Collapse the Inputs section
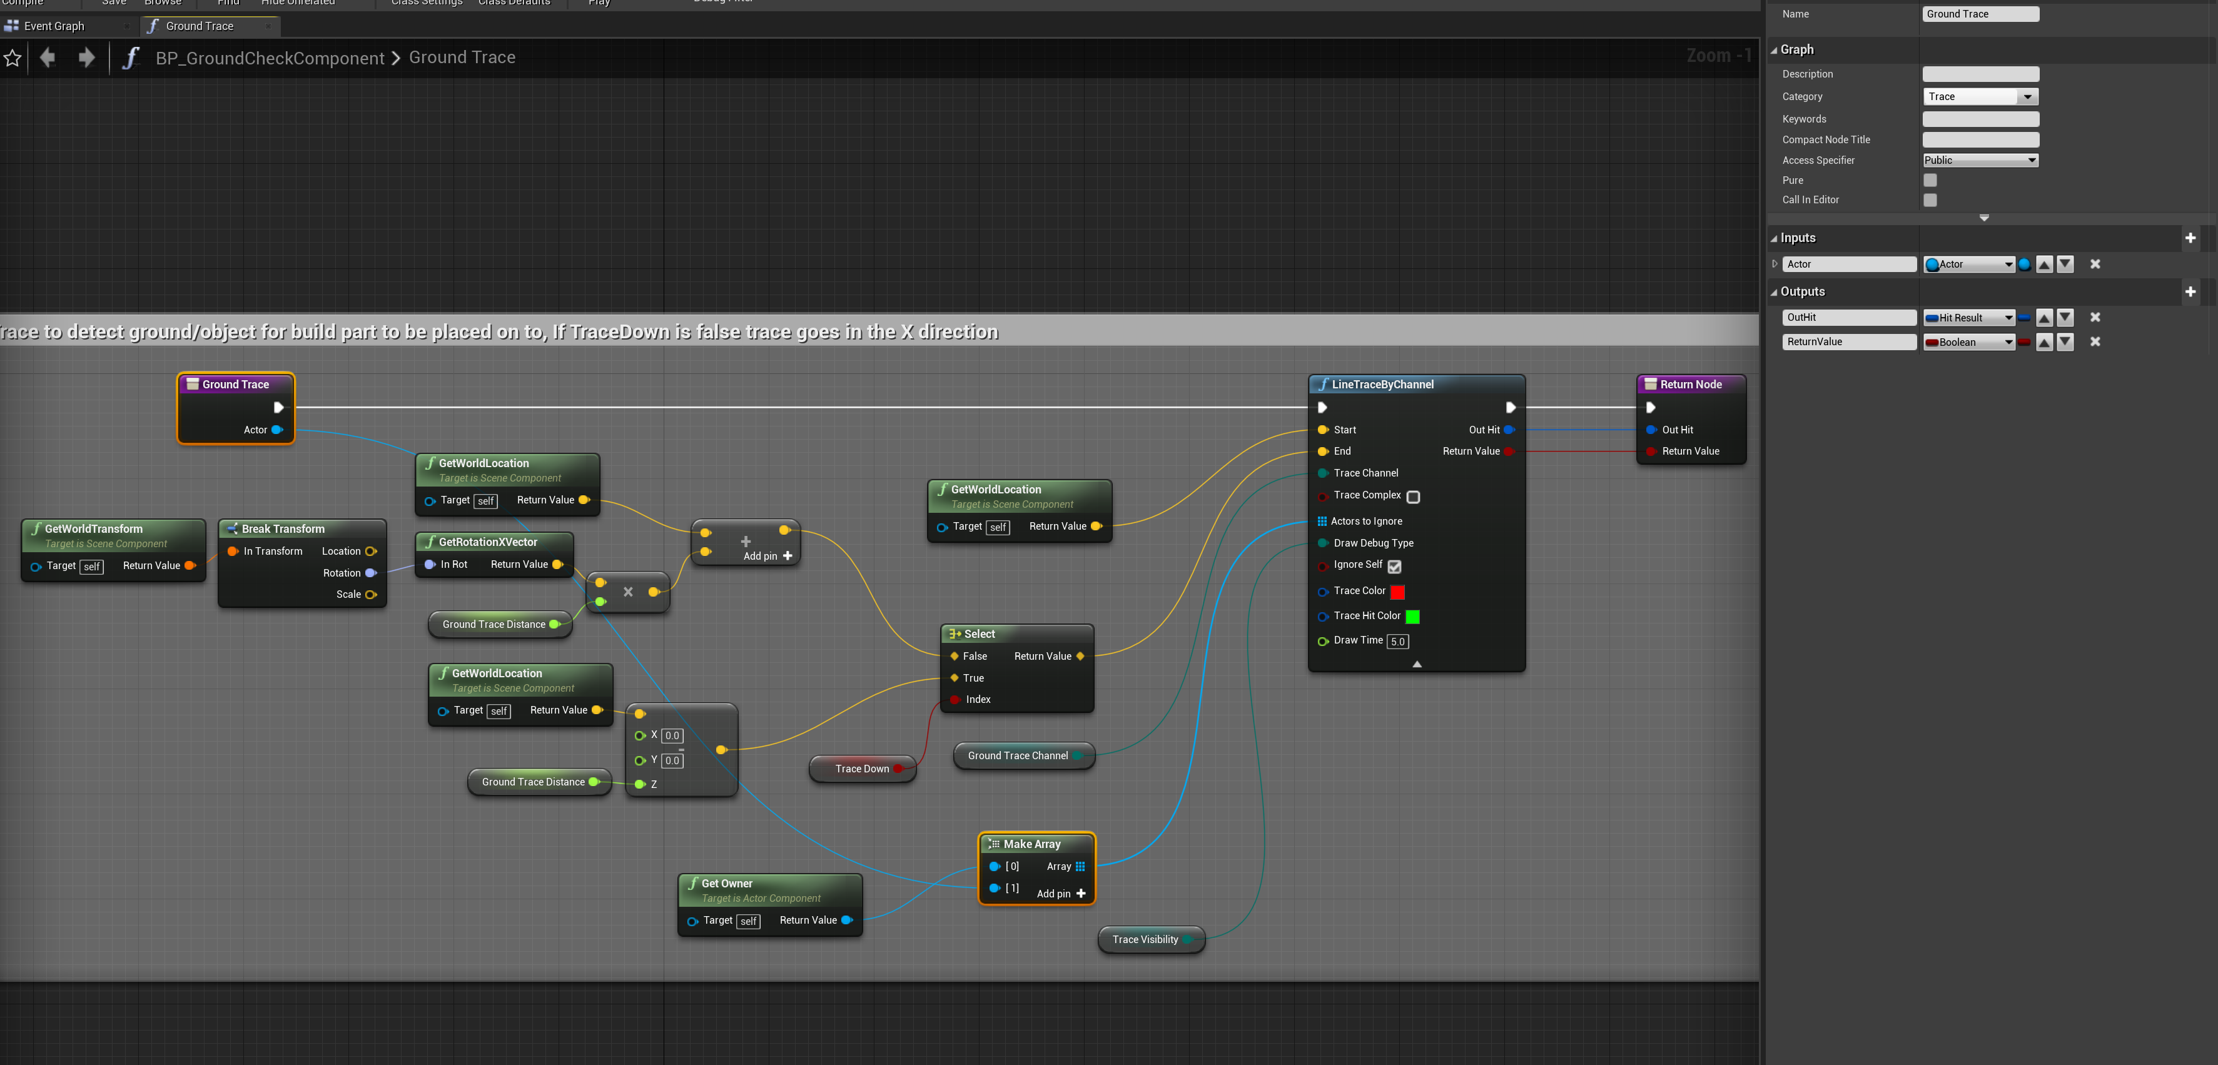 coord(1775,238)
